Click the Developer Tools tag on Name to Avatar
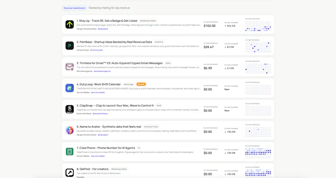The image size is (336, 178). [x=151, y=126]
